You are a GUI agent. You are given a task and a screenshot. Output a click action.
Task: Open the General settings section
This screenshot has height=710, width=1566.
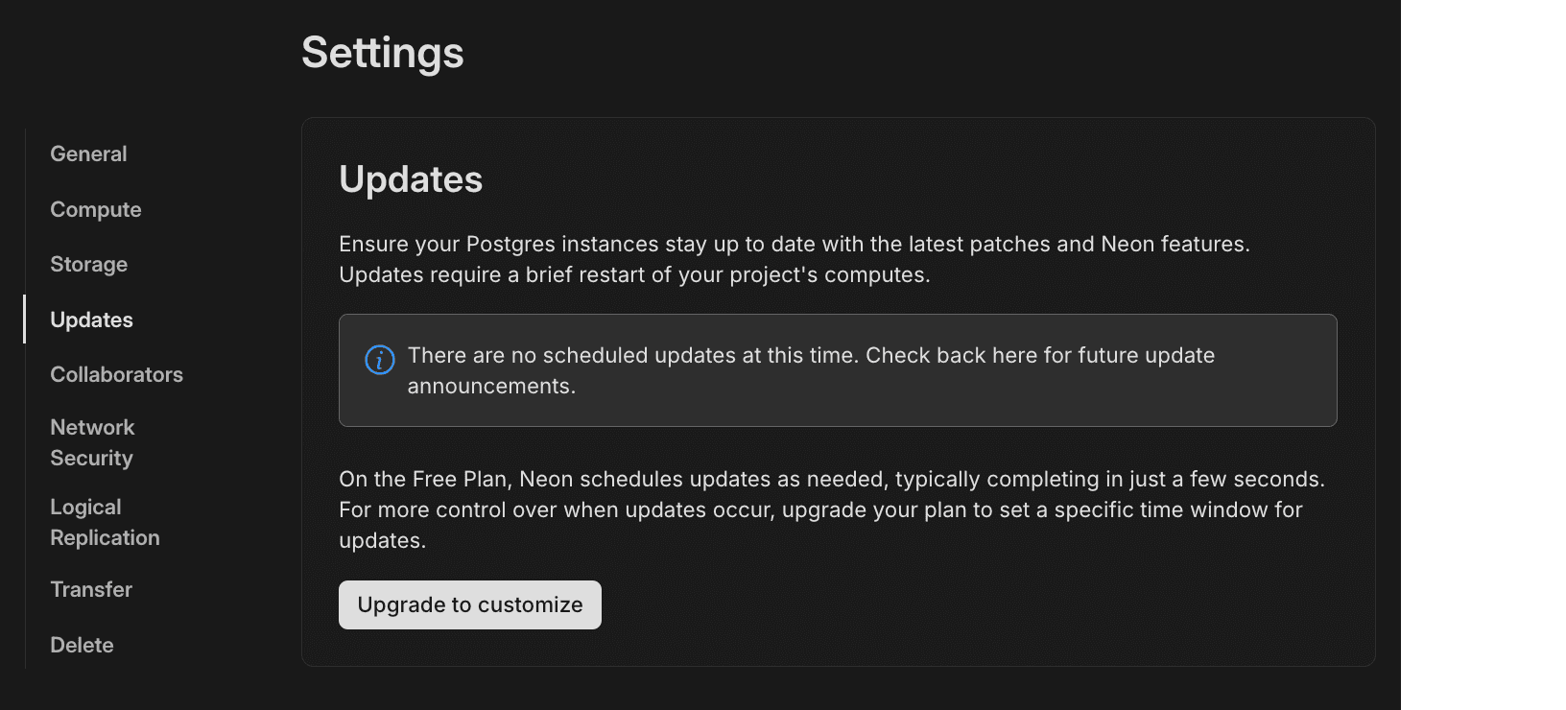pos(88,154)
